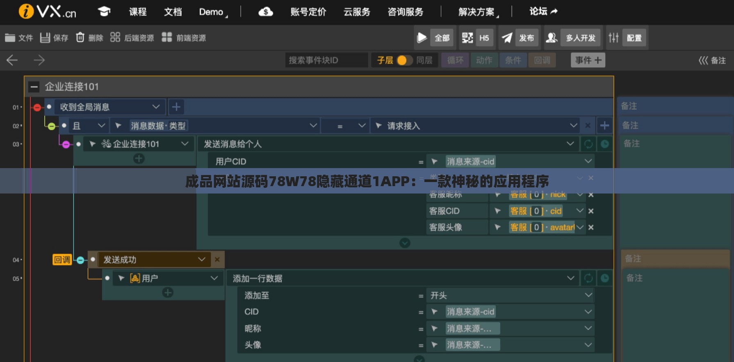734x362 pixels.
Task: Remove 客服头像 parameter row
Action: (x=591, y=227)
